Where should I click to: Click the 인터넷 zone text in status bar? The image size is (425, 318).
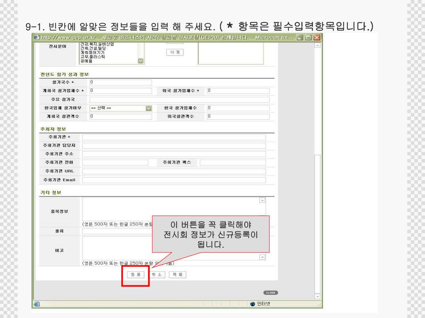click(264, 304)
